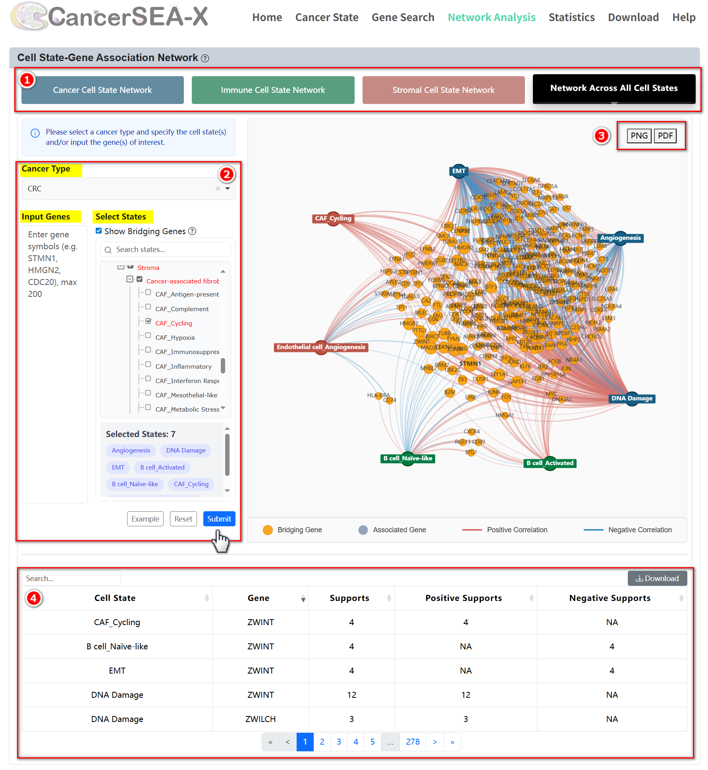Check the CAF_Hypoxia state checkbox
Viewport: 708px width, 770px height.
point(148,335)
